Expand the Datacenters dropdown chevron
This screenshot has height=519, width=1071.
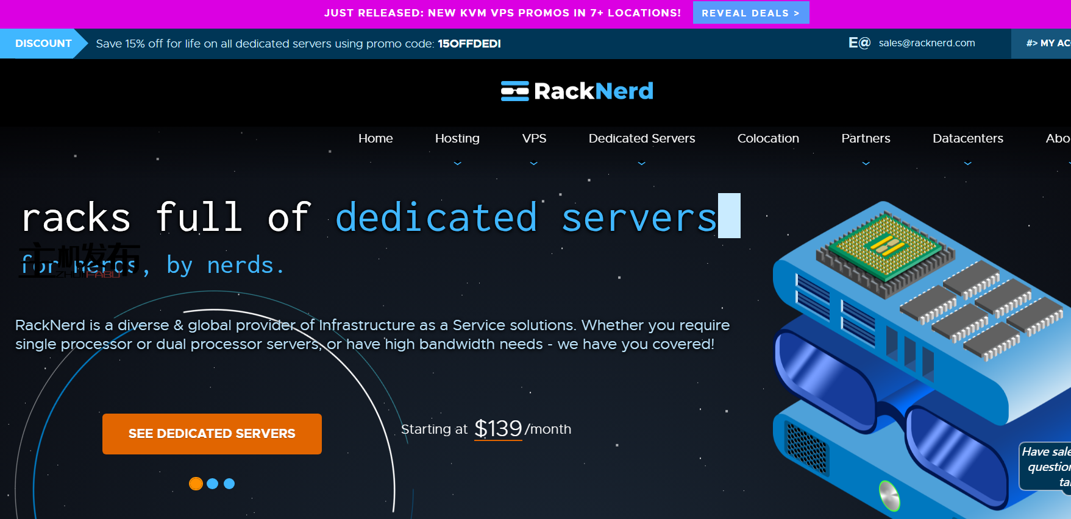coord(967,163)
